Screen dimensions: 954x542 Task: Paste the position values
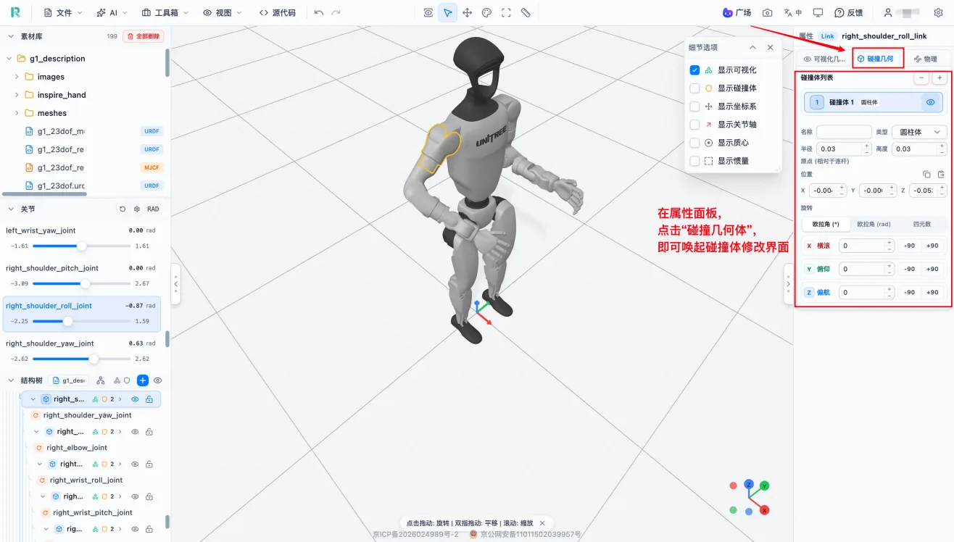pos(941,174)
